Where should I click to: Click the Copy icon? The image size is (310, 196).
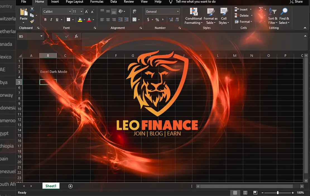32,15
